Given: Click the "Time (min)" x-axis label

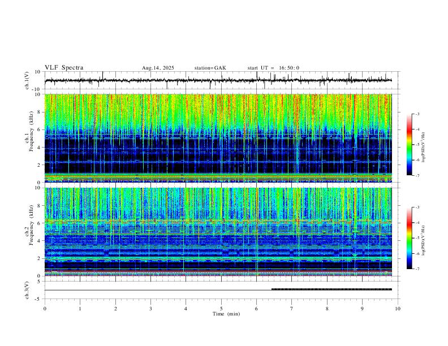Looking at the screenshot, I should coord(226,314).
